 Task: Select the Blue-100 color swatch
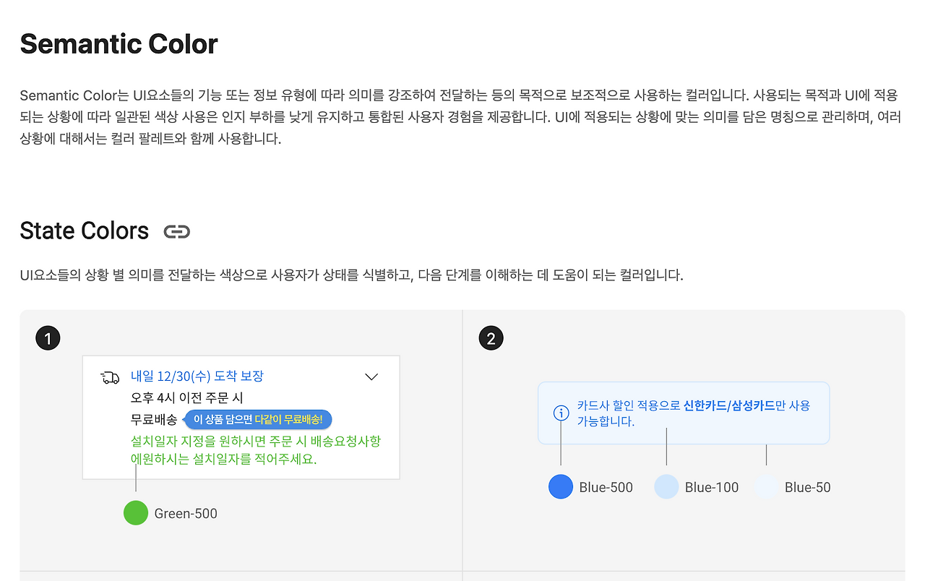click(x=666, y=486)
